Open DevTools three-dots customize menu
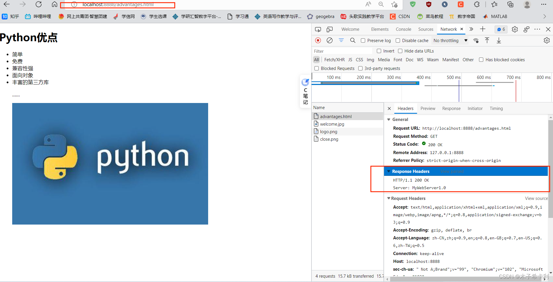 537,29
